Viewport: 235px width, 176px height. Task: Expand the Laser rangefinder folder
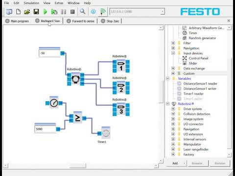[x=173, y=149]
